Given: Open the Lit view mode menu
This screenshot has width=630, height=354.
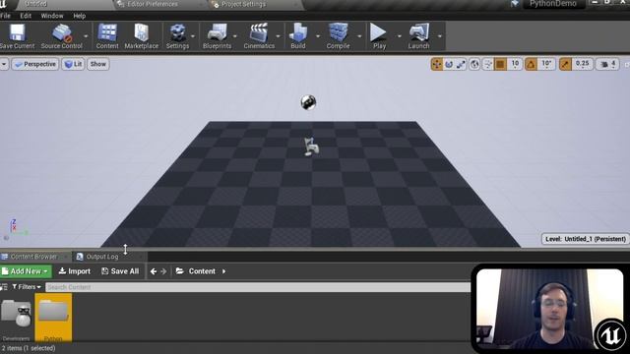Looking at the screenshot, I should tap(73, 64).
